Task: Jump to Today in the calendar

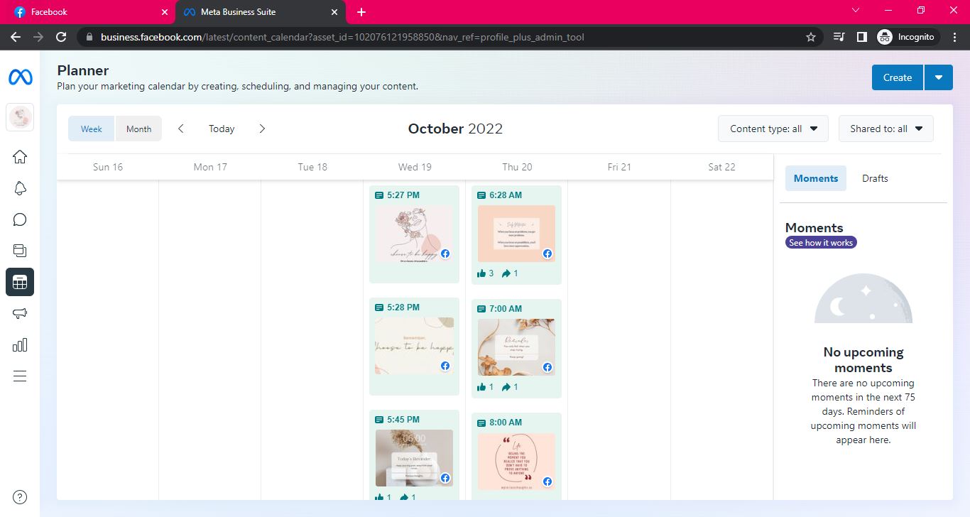Action: click(222, 129)
